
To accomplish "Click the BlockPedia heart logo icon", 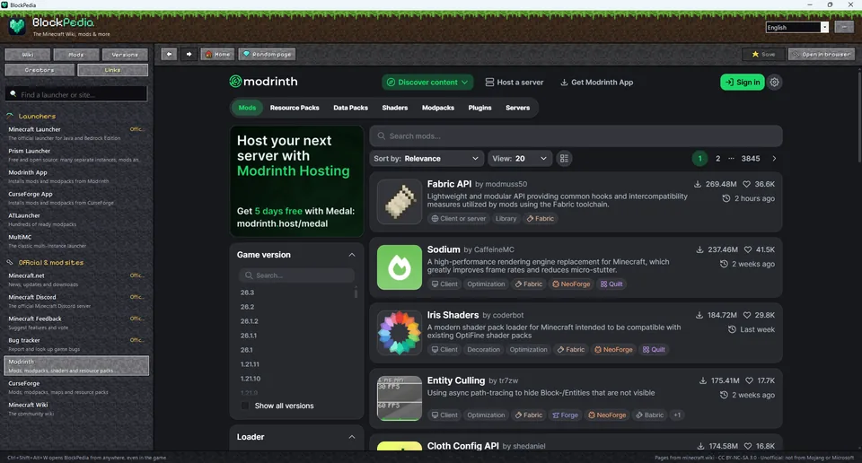I will 17,26.
